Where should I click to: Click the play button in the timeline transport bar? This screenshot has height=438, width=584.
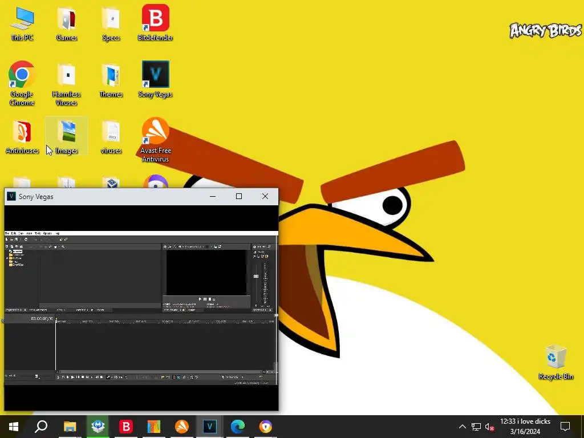pyautogui.click(x=72, y=378)
